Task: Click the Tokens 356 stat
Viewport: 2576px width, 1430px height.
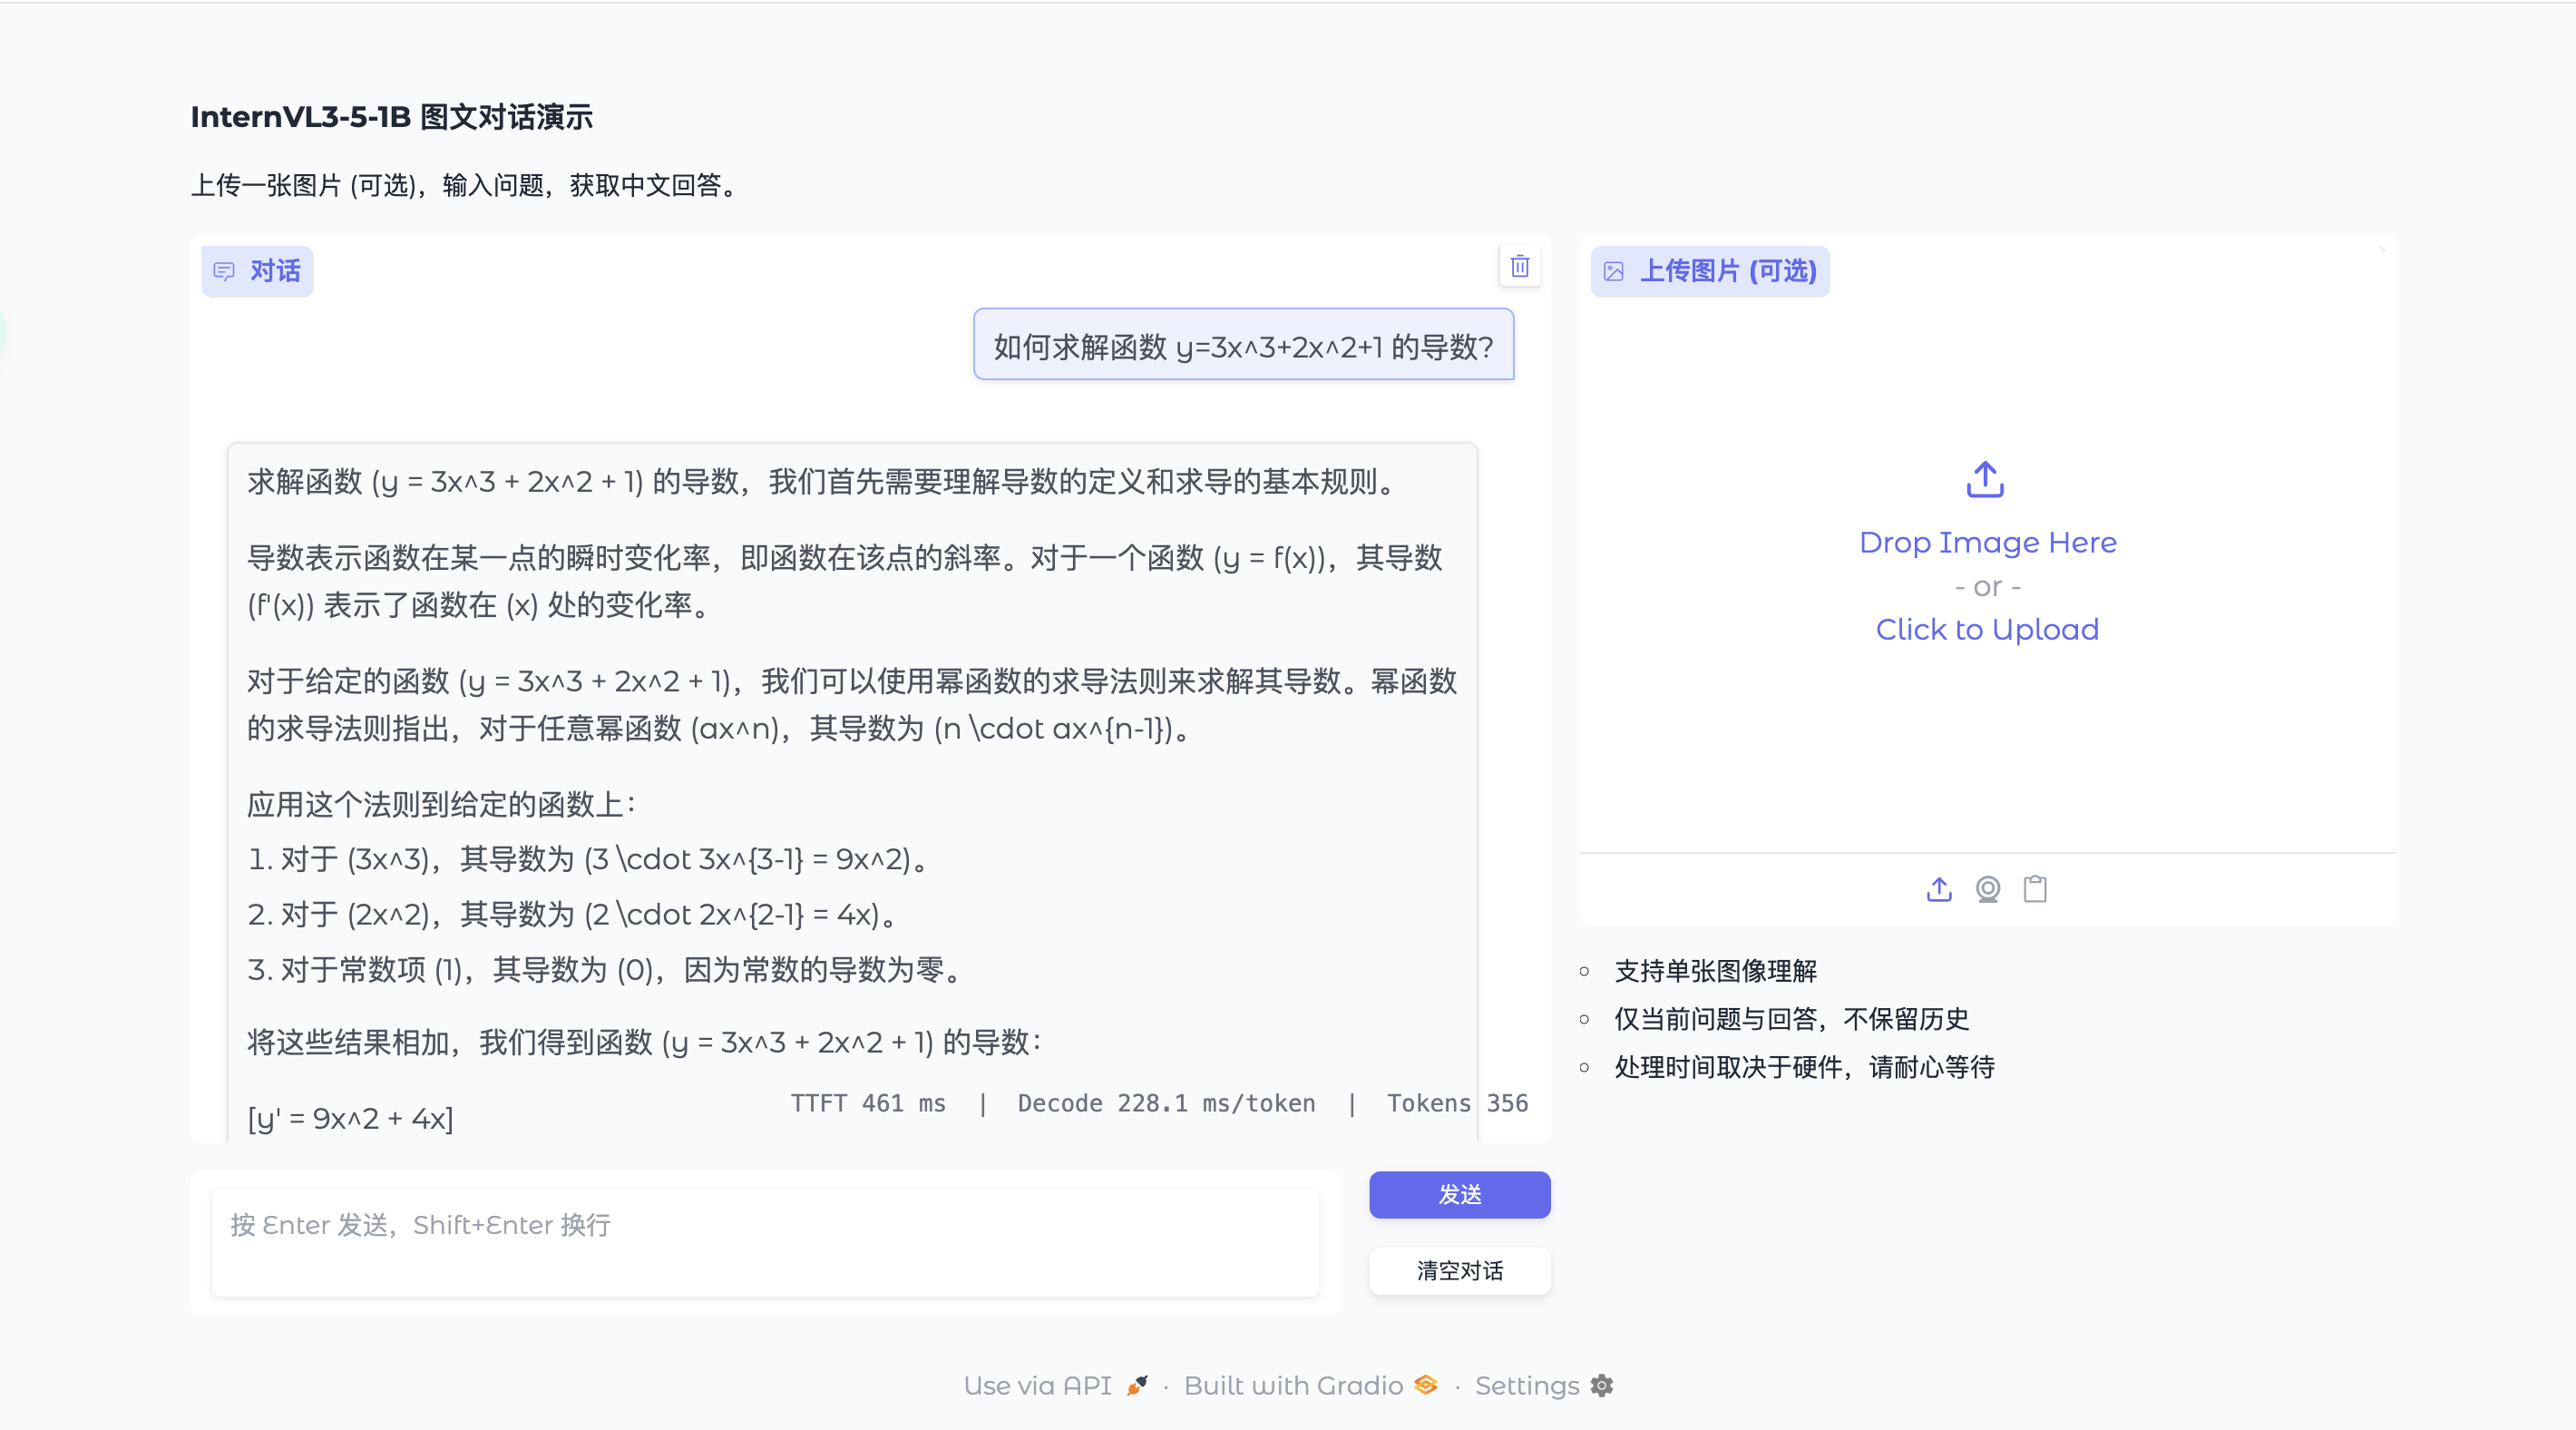Action: point(1457,1102)
